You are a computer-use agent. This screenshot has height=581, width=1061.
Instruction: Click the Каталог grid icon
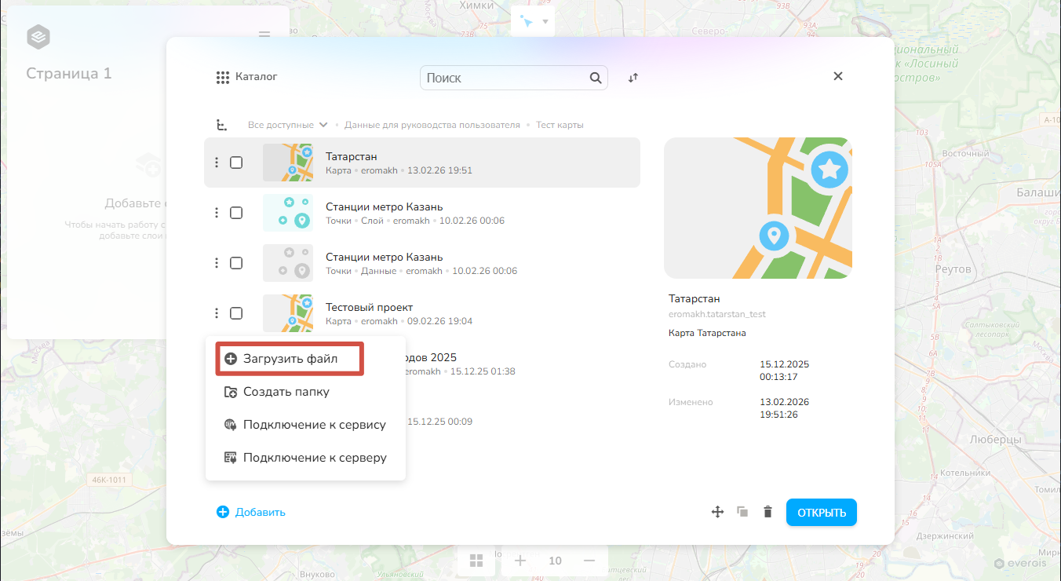223,78
